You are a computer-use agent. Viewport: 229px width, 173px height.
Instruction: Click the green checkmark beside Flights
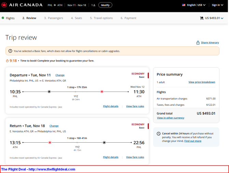coord(3,18)
